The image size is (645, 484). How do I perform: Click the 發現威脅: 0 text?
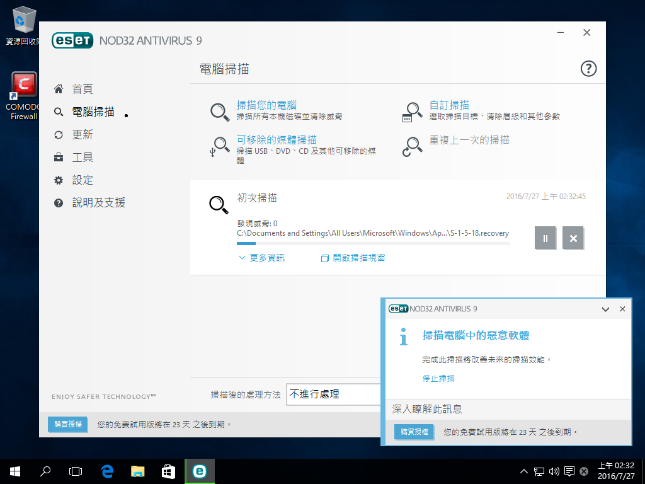coord(257,224)
